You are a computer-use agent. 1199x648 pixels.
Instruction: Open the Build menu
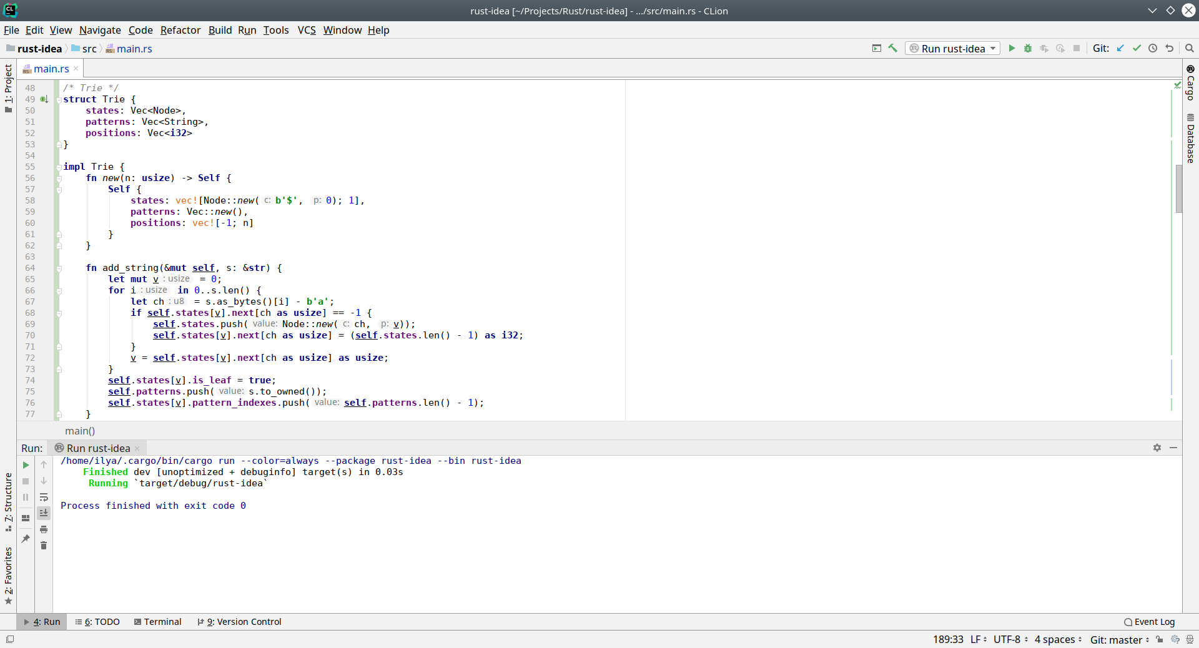click(220, 30)
